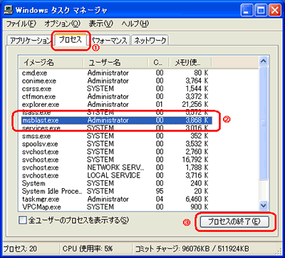
Task: Select the spoolsv.exe process
Action: tap(115, 144)
